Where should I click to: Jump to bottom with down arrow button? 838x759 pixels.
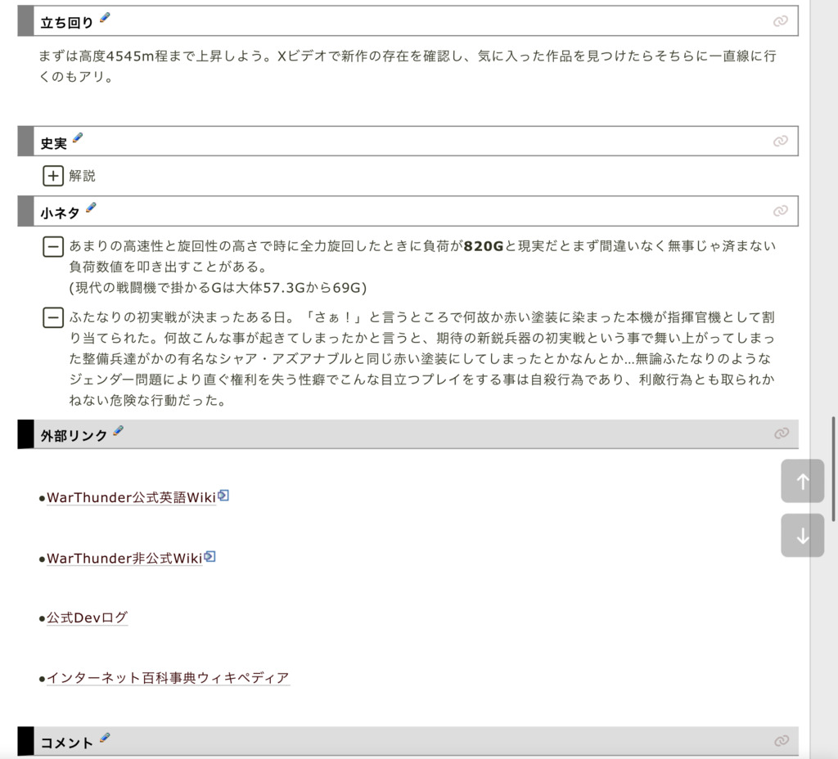click(802, 536)
